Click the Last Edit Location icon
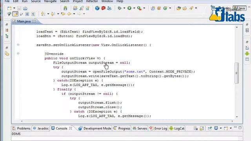This screenshot has height=141, width=251. click(63, 14)
